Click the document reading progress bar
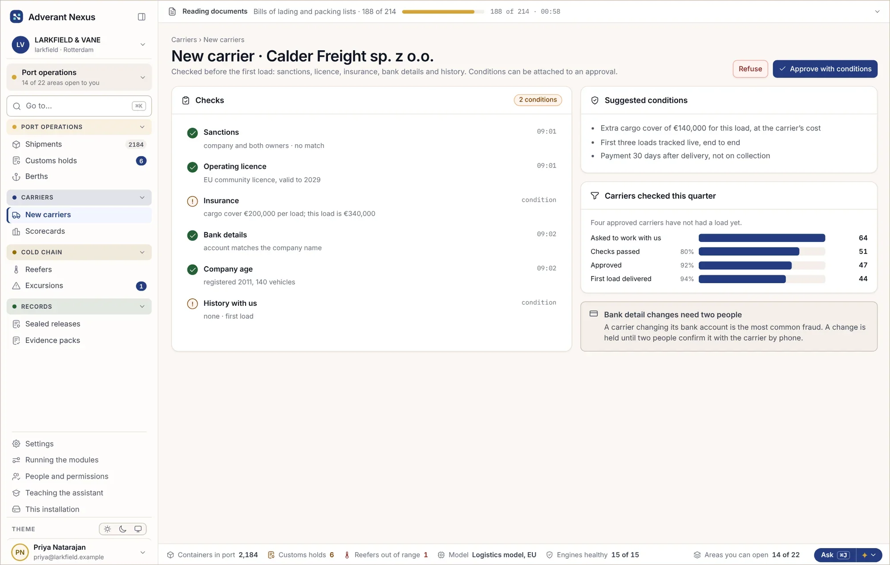The width and height of the screenshot is (890, 565). [443, 12]
